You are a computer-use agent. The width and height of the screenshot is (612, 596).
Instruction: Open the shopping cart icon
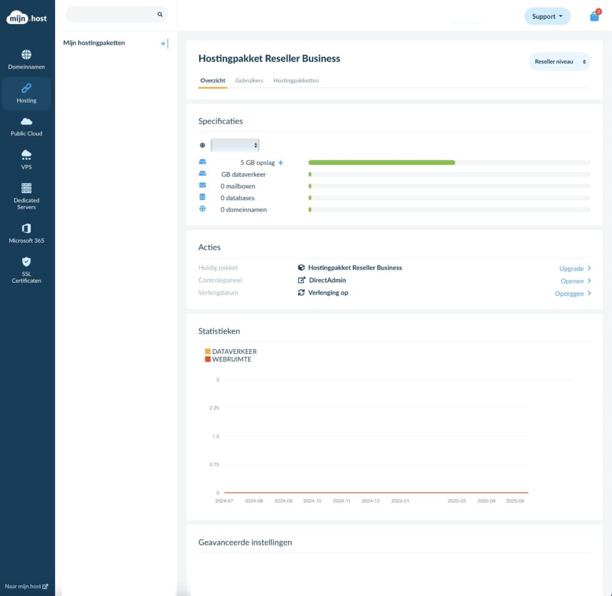click(x=594, y=17)
